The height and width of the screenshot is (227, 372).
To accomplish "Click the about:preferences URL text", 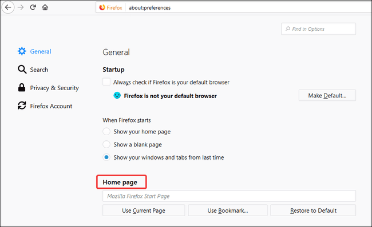I will pyautogui.click(x=149, y=8).
